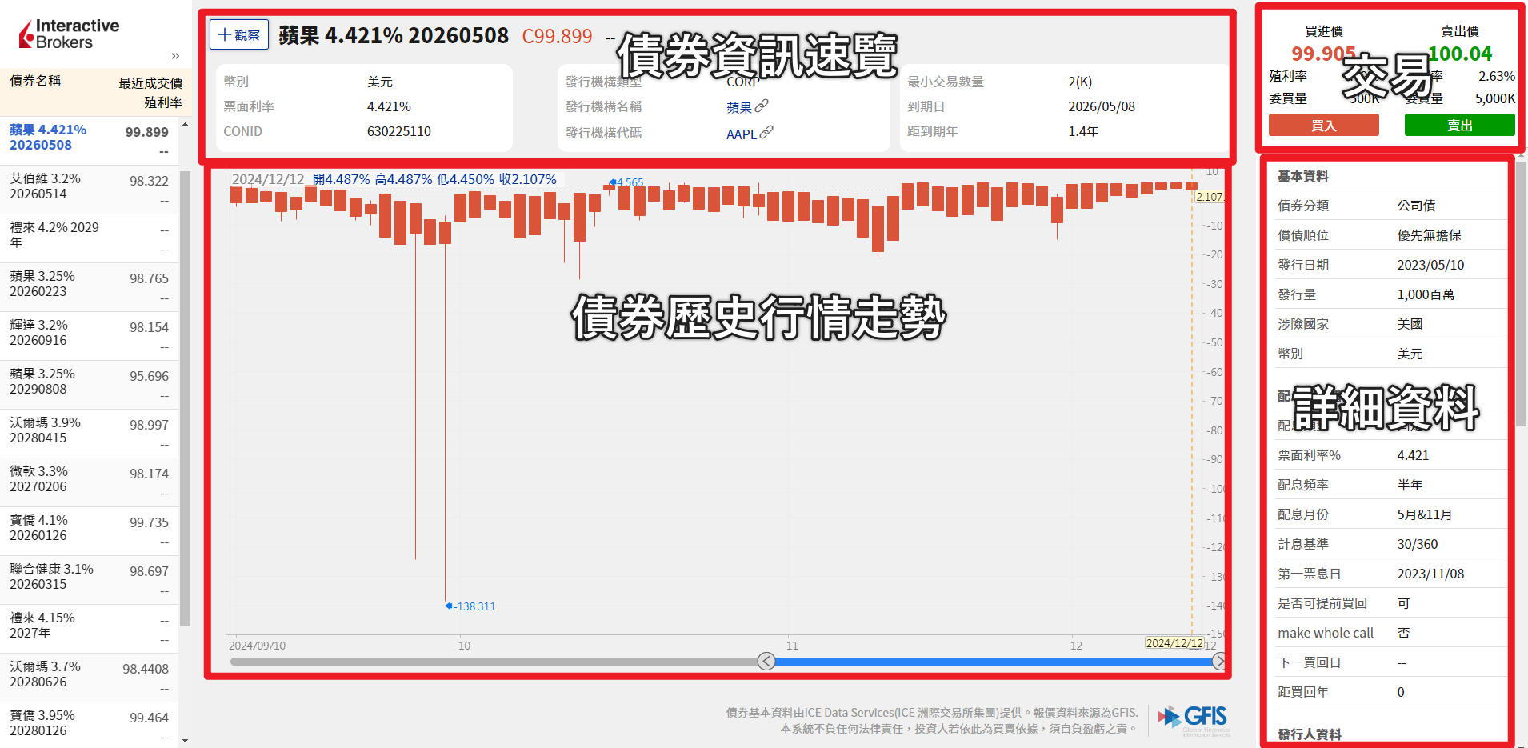Click issue date 2023/05/10 value

point(1430,265)
